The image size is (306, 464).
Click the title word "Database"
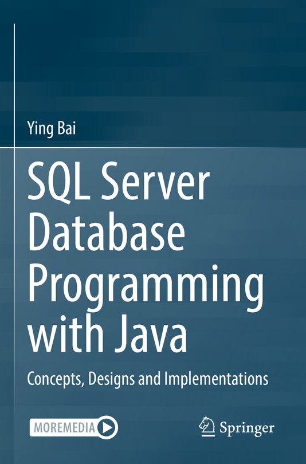107,231
